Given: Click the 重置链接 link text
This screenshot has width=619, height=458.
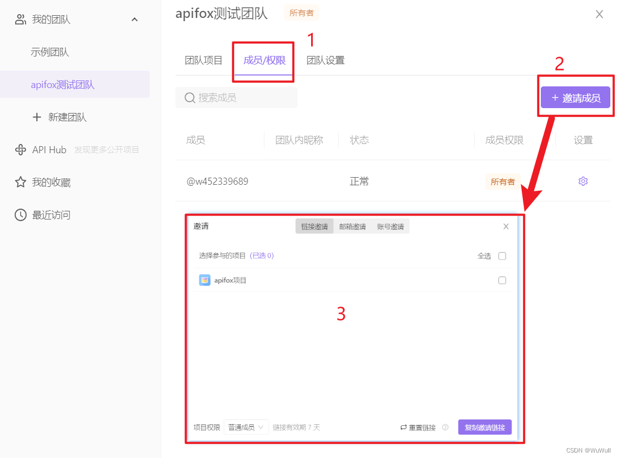Looking at the screenshot, I should click(422, 427).
